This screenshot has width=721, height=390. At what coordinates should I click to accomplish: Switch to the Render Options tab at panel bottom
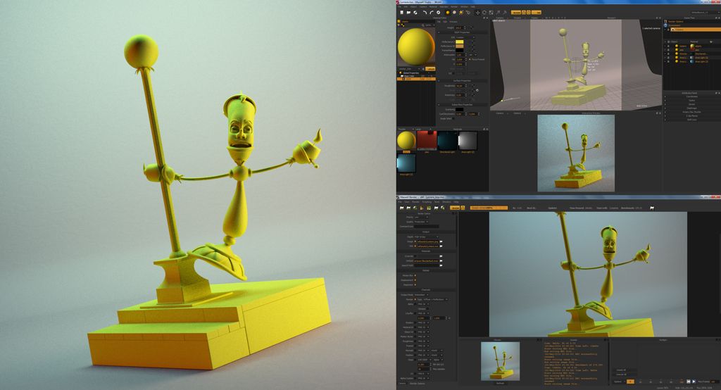coord(417,383)
